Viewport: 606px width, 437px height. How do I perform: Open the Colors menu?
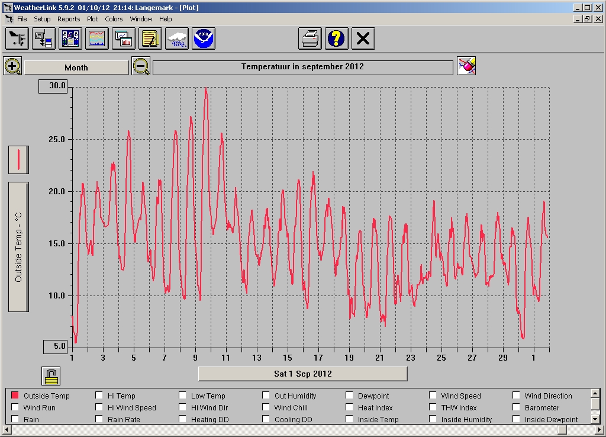(x=114, y=19)
